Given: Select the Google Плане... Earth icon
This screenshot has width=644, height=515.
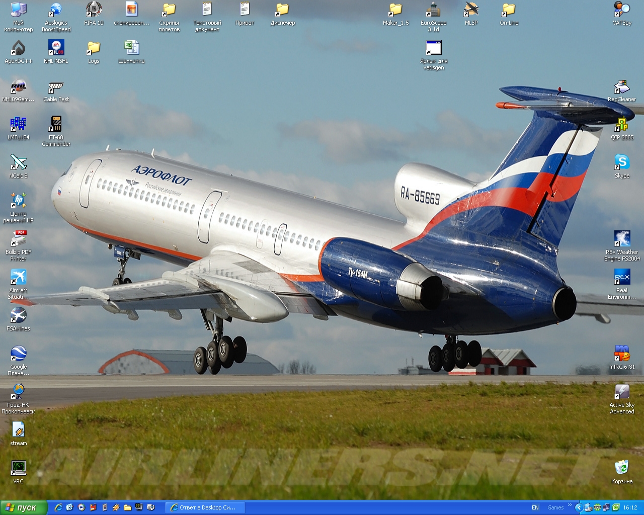Looking at the screenshot, I should [19, 361].
